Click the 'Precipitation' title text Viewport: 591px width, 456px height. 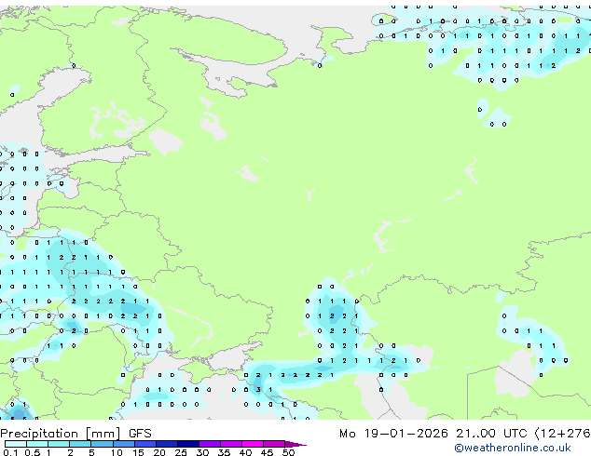39,434
